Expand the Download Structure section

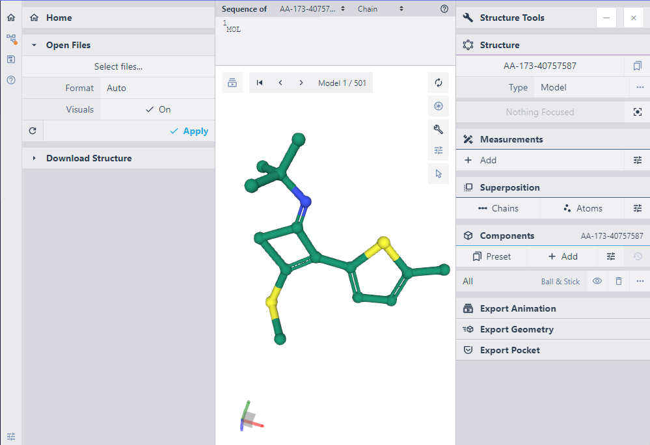[118, 158]
